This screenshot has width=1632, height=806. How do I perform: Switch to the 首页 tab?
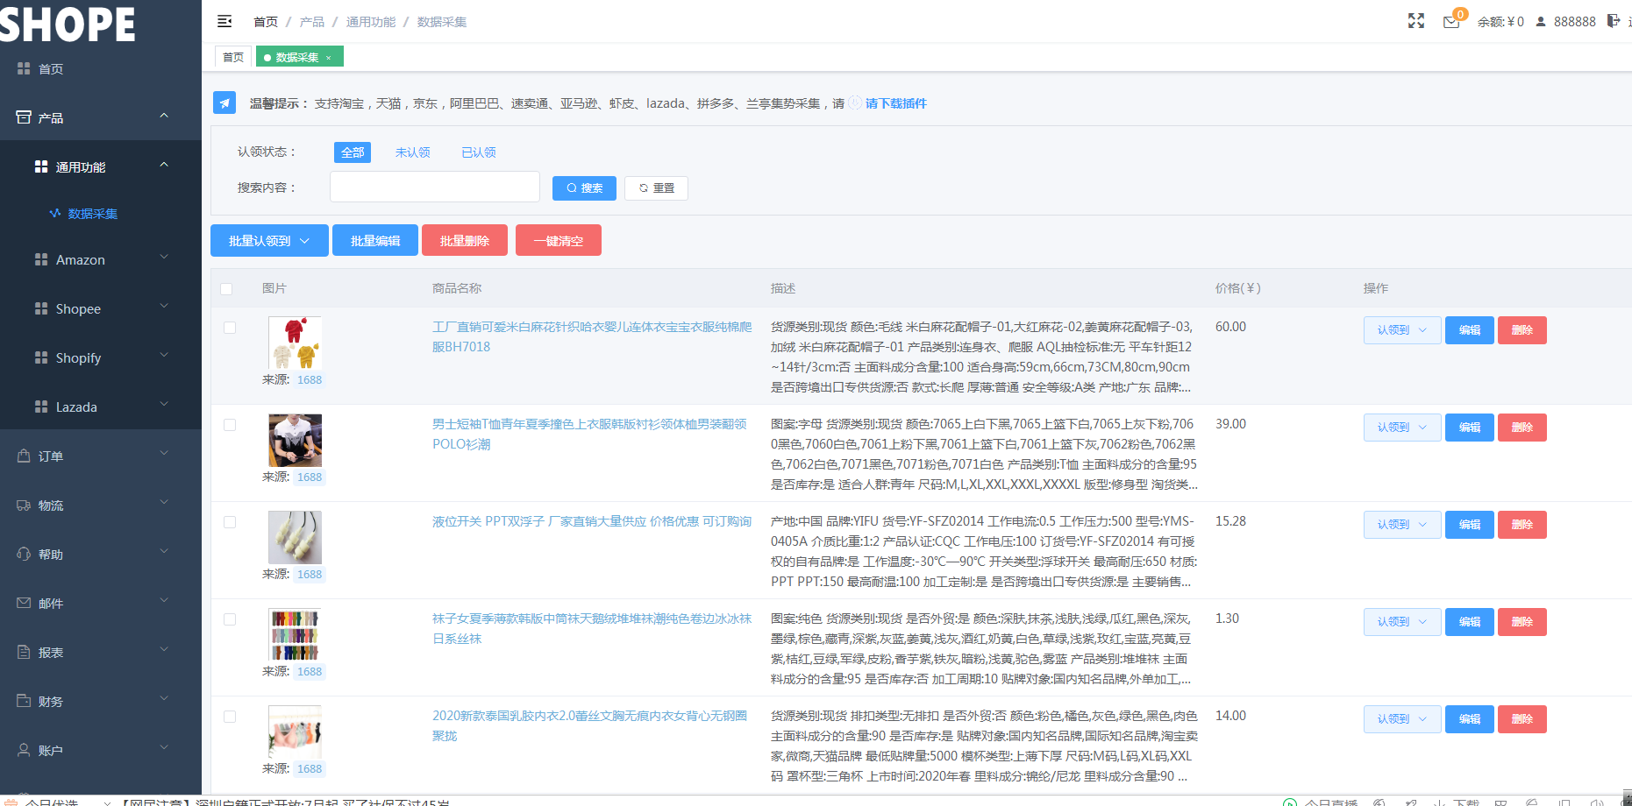(x=232, y=56)
